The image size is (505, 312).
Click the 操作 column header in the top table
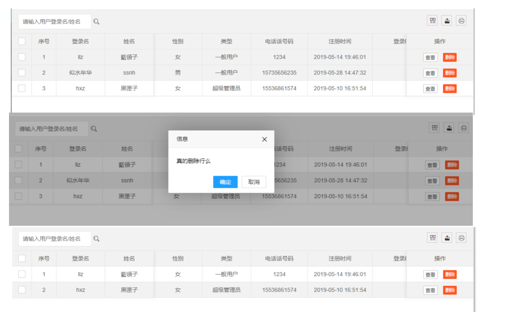[x=440, y=41]
